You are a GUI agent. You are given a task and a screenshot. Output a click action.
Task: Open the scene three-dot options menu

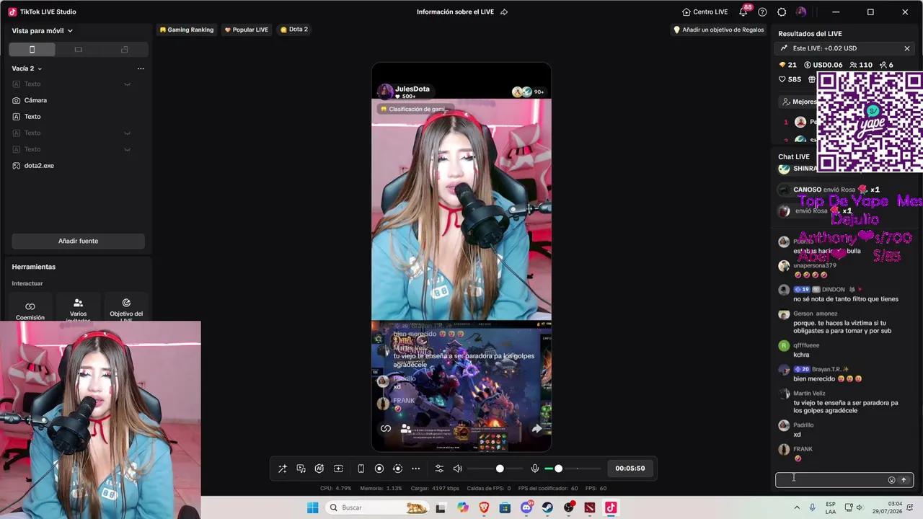(x=141, y=68)
